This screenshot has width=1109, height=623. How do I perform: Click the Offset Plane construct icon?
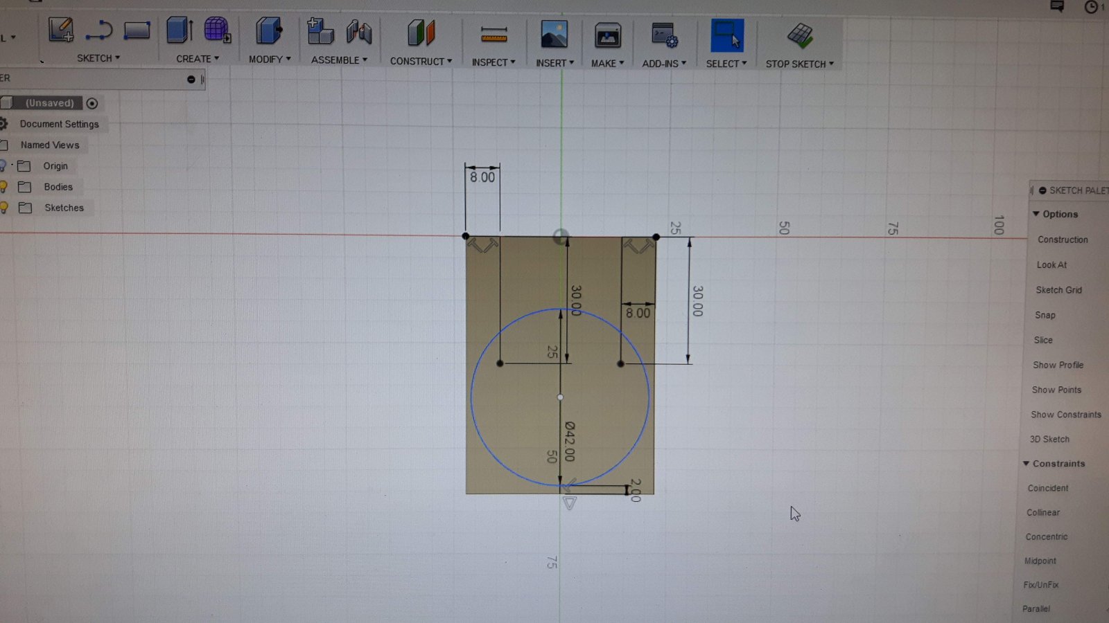421,33
